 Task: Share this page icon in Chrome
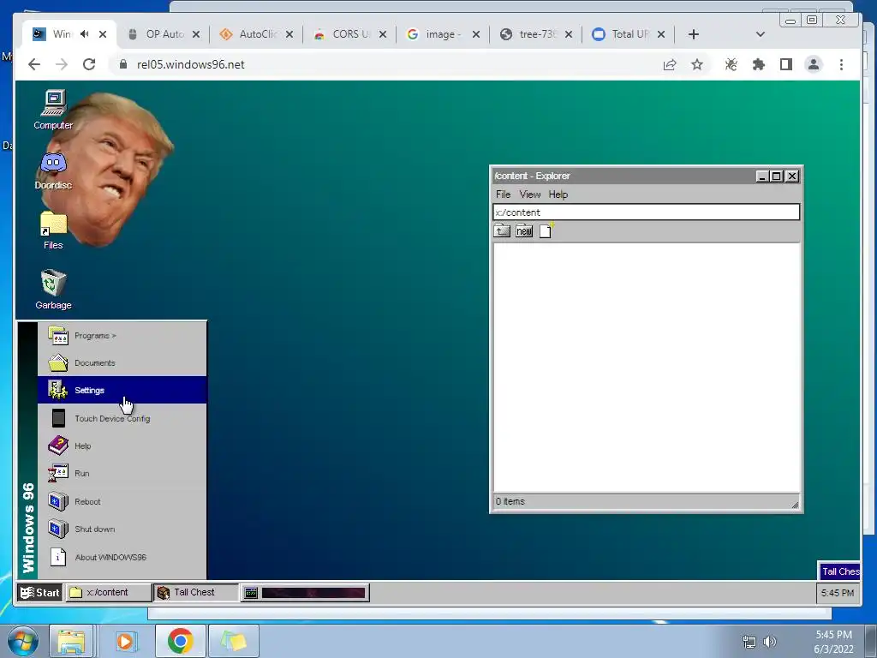tap(670, 65)
